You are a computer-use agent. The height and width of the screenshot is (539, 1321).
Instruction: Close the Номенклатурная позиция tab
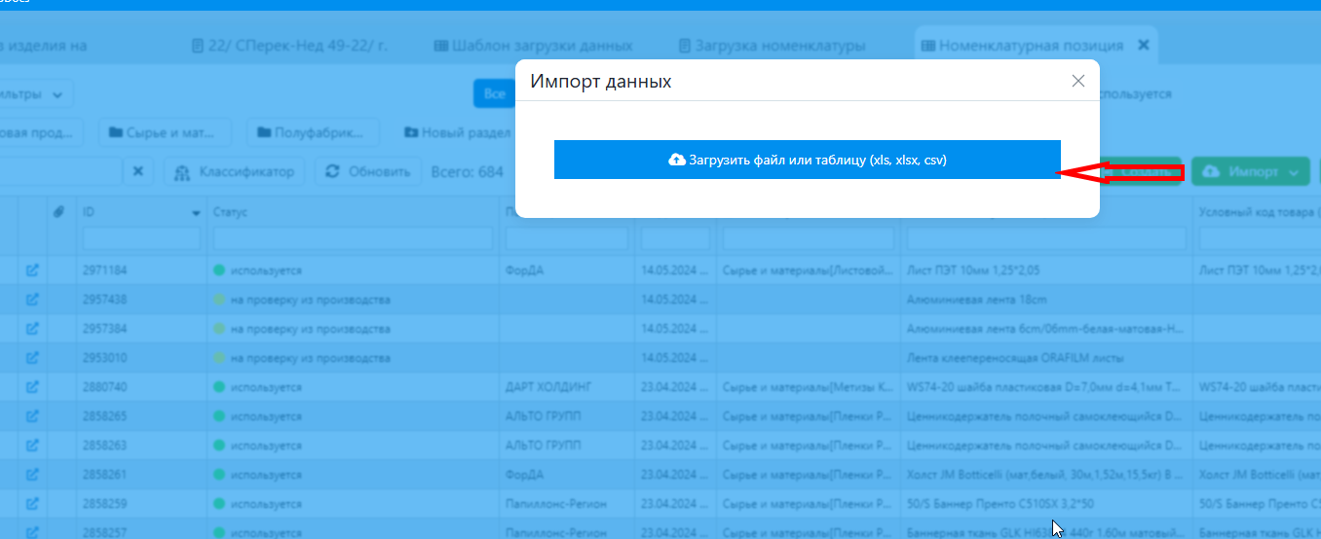tap(1144, 46)
